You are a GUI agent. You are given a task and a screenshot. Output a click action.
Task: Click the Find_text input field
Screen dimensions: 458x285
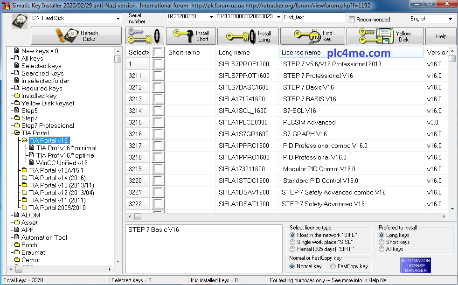pos(314,17)
